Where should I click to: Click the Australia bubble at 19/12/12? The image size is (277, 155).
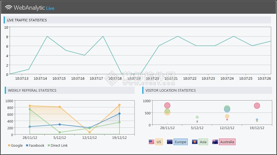(x=257, y=106)
